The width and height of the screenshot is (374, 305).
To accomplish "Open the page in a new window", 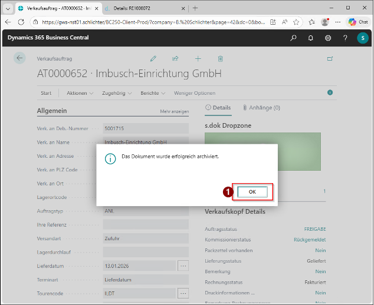I will 330,58.
